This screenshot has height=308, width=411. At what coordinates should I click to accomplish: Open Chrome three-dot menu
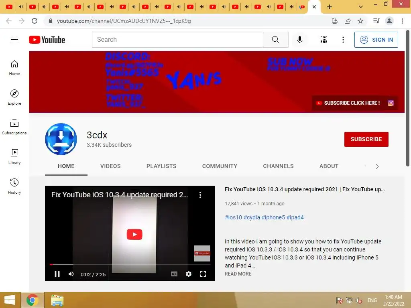tap(402, 21)
